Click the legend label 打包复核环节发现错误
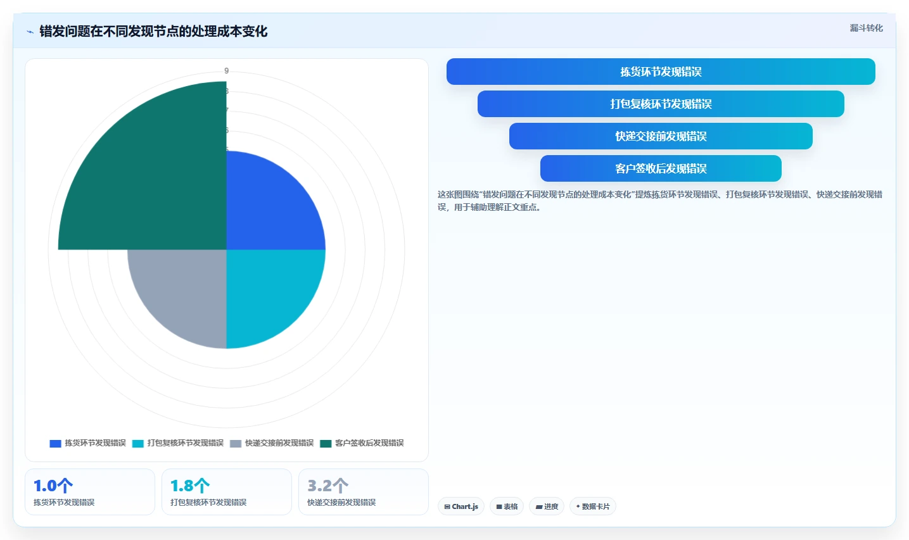Screen dimensions: 909x540 [x=186, y=443]
